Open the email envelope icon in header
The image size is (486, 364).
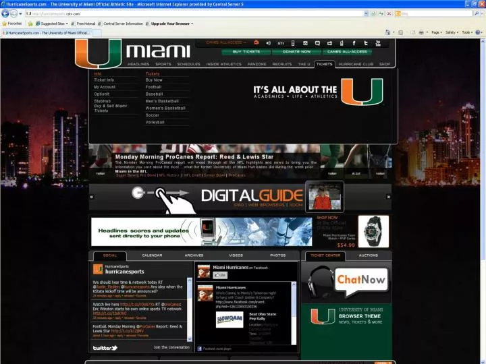305,43
